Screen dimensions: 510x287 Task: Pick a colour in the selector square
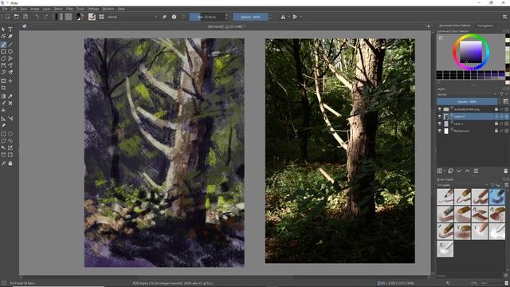click(x=471, y=52)
